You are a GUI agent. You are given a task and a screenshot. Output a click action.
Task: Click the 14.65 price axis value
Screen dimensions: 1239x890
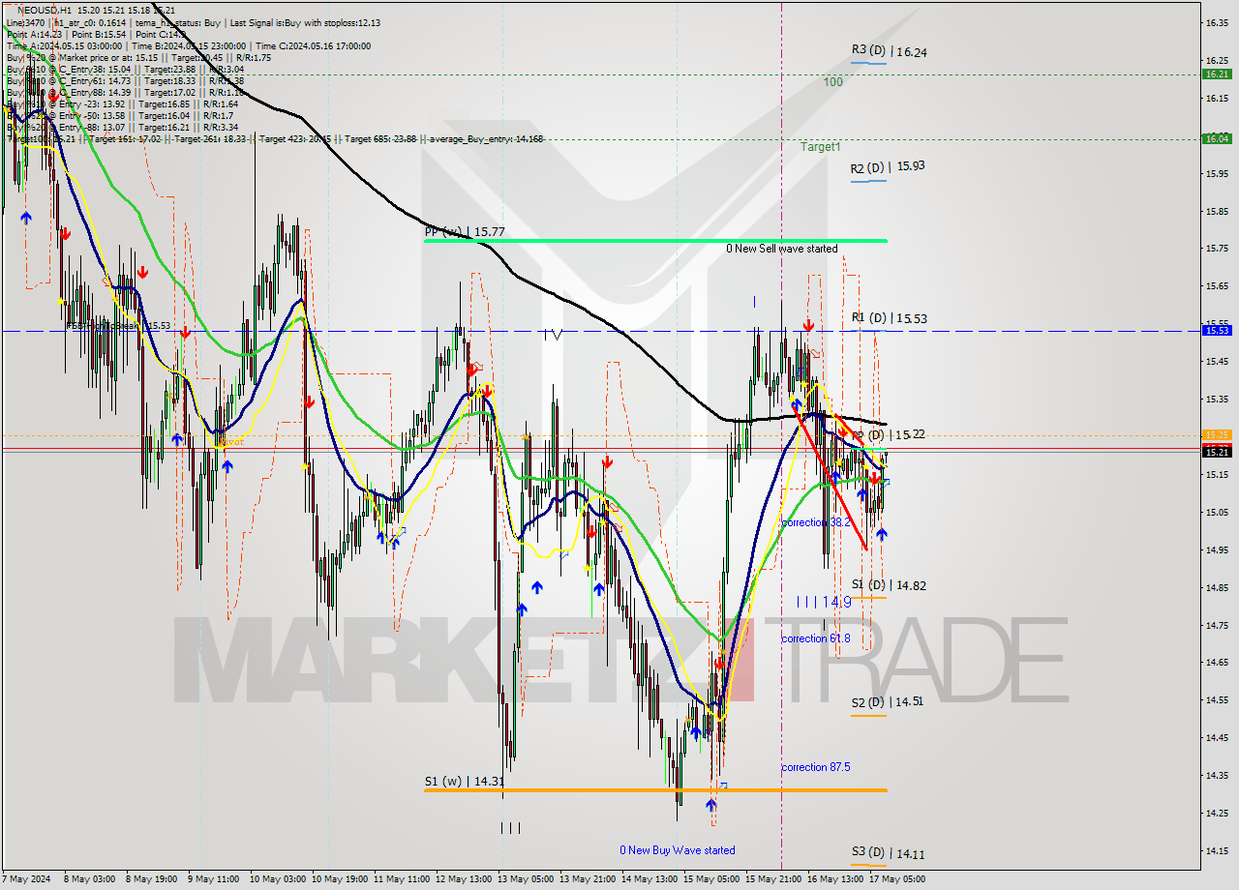tap(1216, 663)
